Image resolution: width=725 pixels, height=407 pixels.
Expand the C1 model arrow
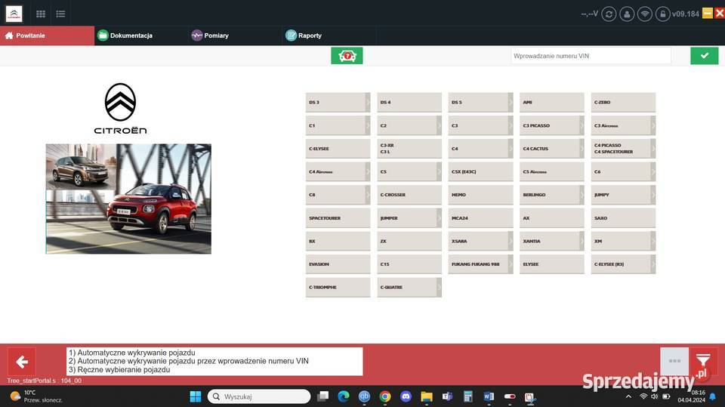(368, 125)
